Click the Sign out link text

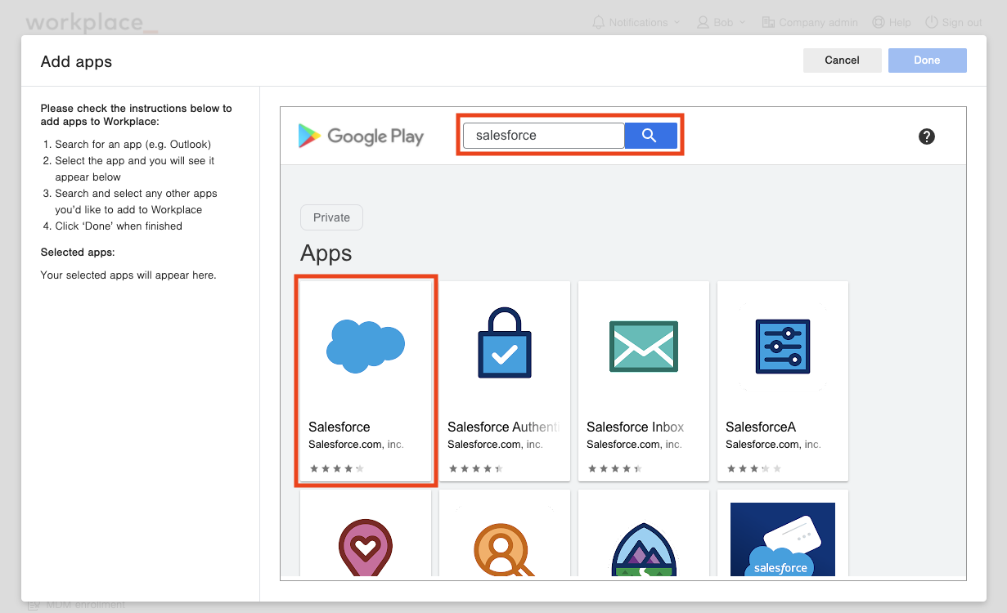[962, 22]
